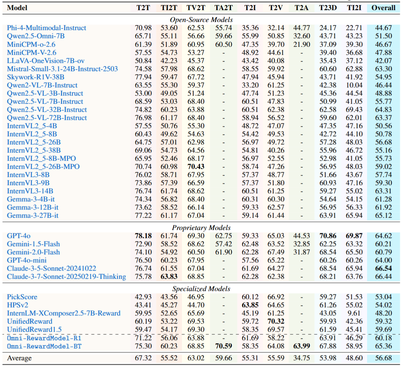Click the Average row label
The image size is (404, 369).
pyautogui.click(x=19, y=358)
